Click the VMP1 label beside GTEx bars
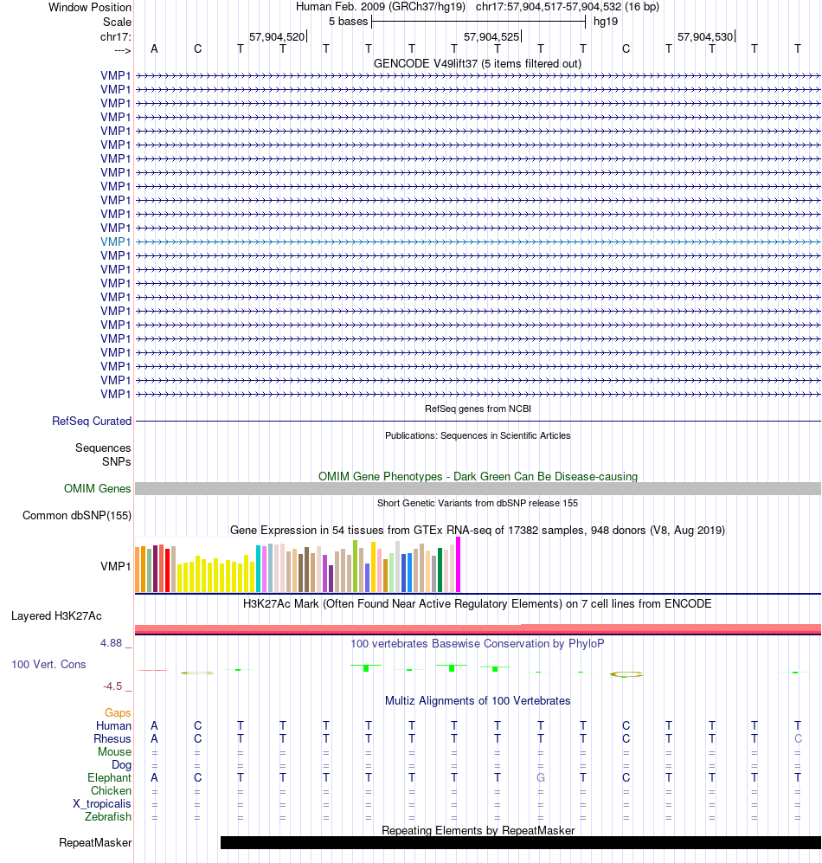This screenshot has width=822, height=863. 116,566
